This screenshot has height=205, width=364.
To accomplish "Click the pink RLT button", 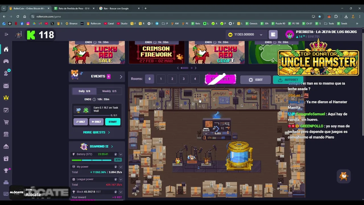I will point(220,79).
